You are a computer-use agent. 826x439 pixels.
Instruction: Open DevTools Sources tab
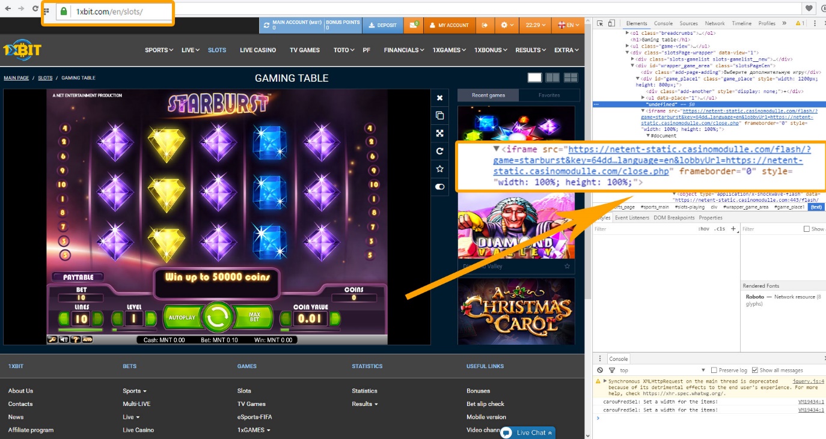(x=689, y=23)
